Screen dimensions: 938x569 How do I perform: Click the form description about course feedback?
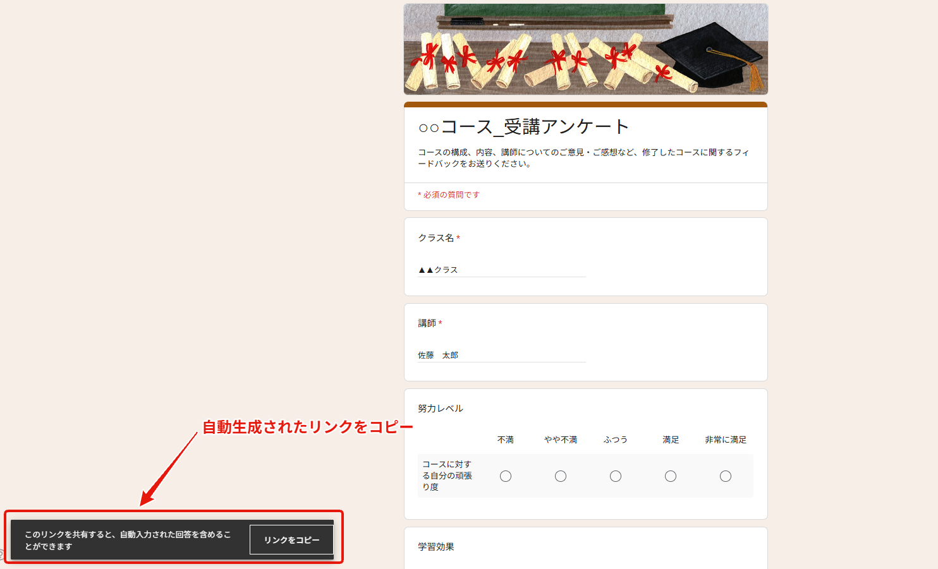click(583, 158)
